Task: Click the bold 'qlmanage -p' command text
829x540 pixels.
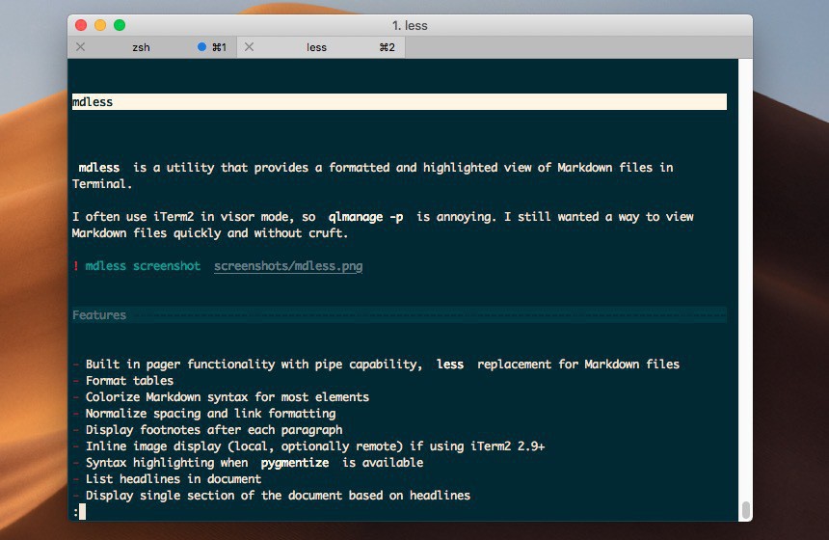Action: (x=366, y=217)
